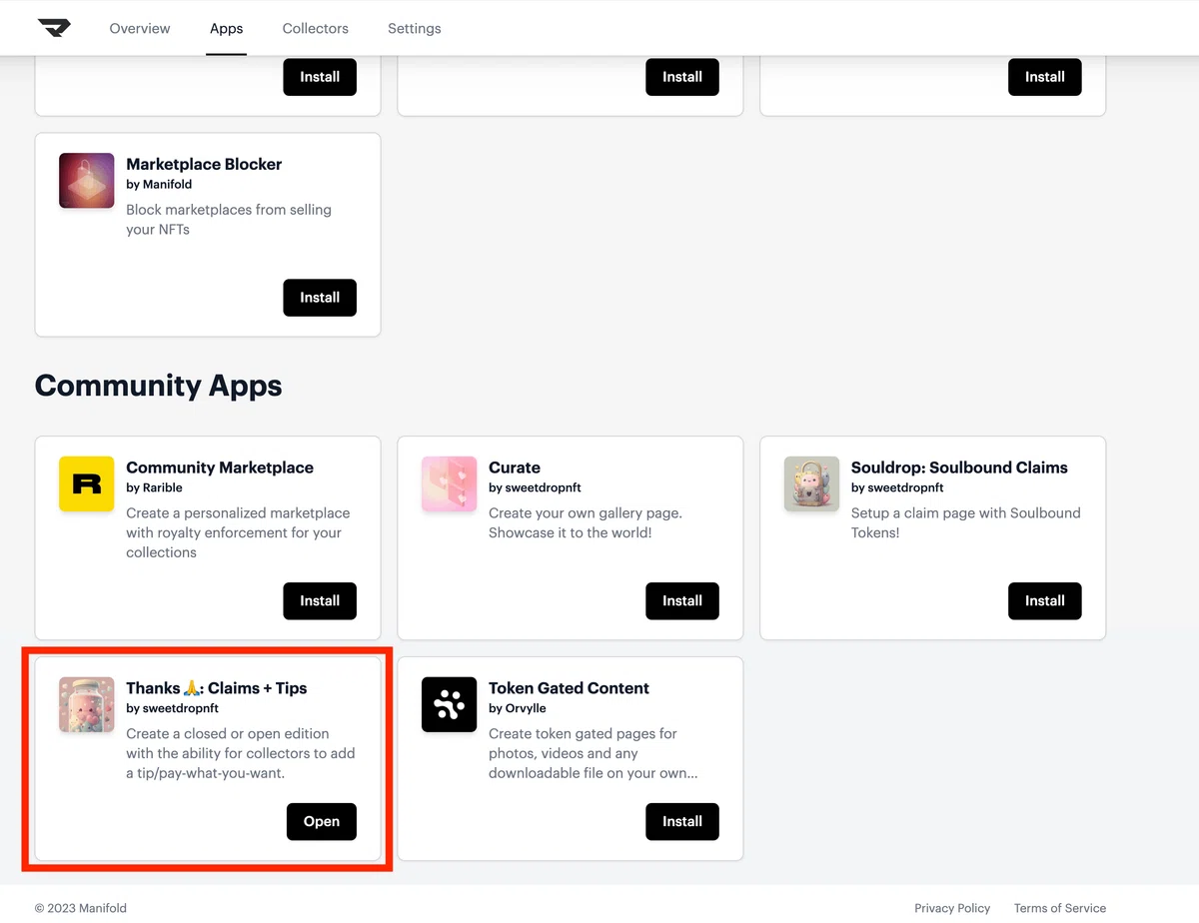Viewport: 1199px width, 923px height.
Task: Open the Terms of Service link
Action: [1060, 908]
